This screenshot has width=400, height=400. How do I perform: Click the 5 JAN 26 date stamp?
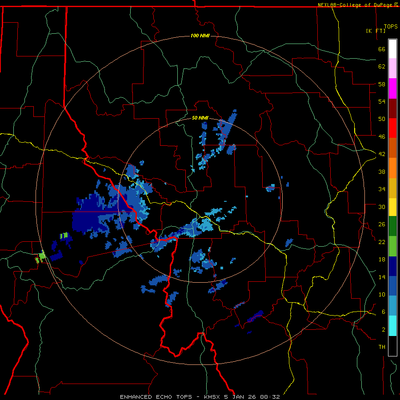point(241,397)
